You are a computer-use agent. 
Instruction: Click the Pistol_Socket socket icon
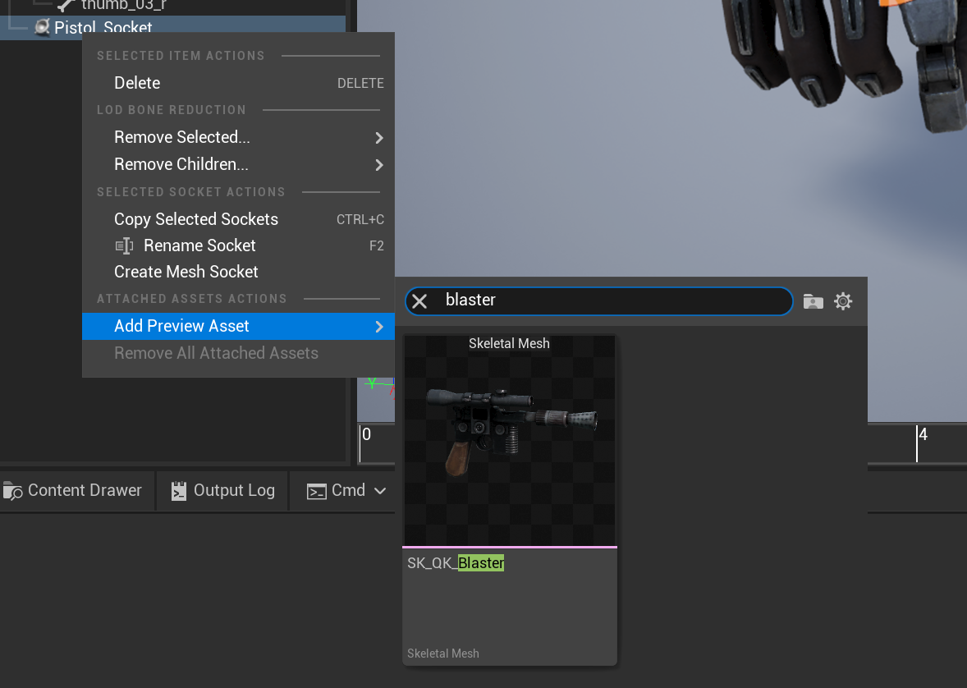point(42,27)
